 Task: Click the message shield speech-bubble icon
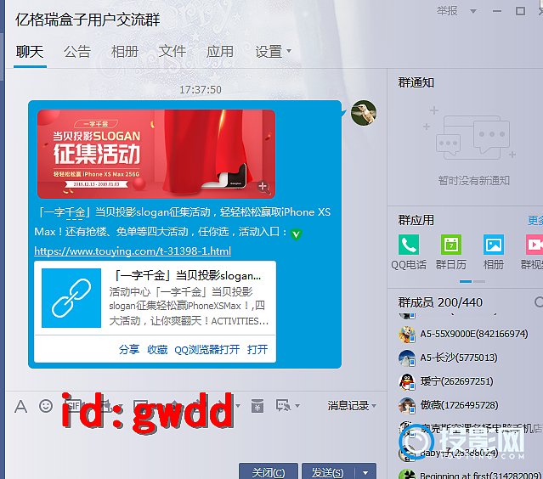[x=283, y=405]
